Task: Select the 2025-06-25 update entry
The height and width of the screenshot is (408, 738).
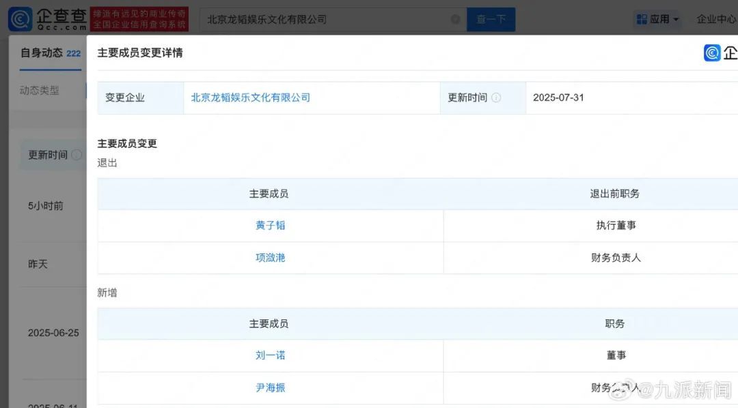Action: tap(53, 333)
